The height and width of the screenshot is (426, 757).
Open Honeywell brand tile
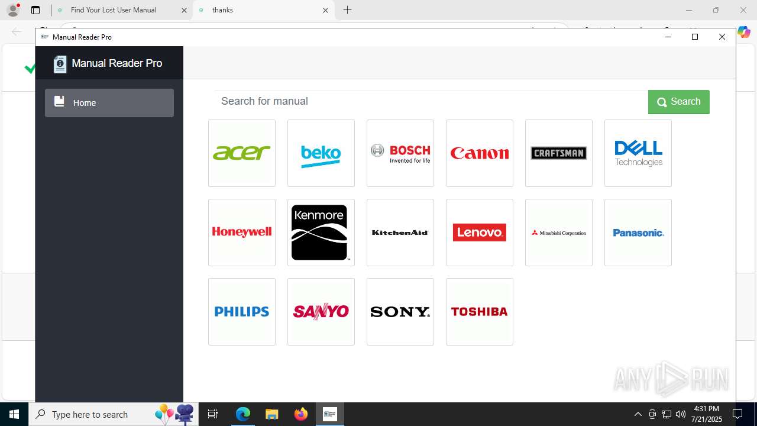pos(242,233)
